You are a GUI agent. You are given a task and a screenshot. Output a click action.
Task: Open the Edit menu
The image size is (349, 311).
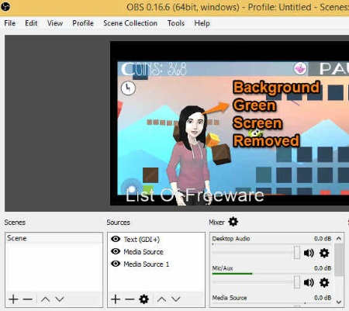point(31,23)
